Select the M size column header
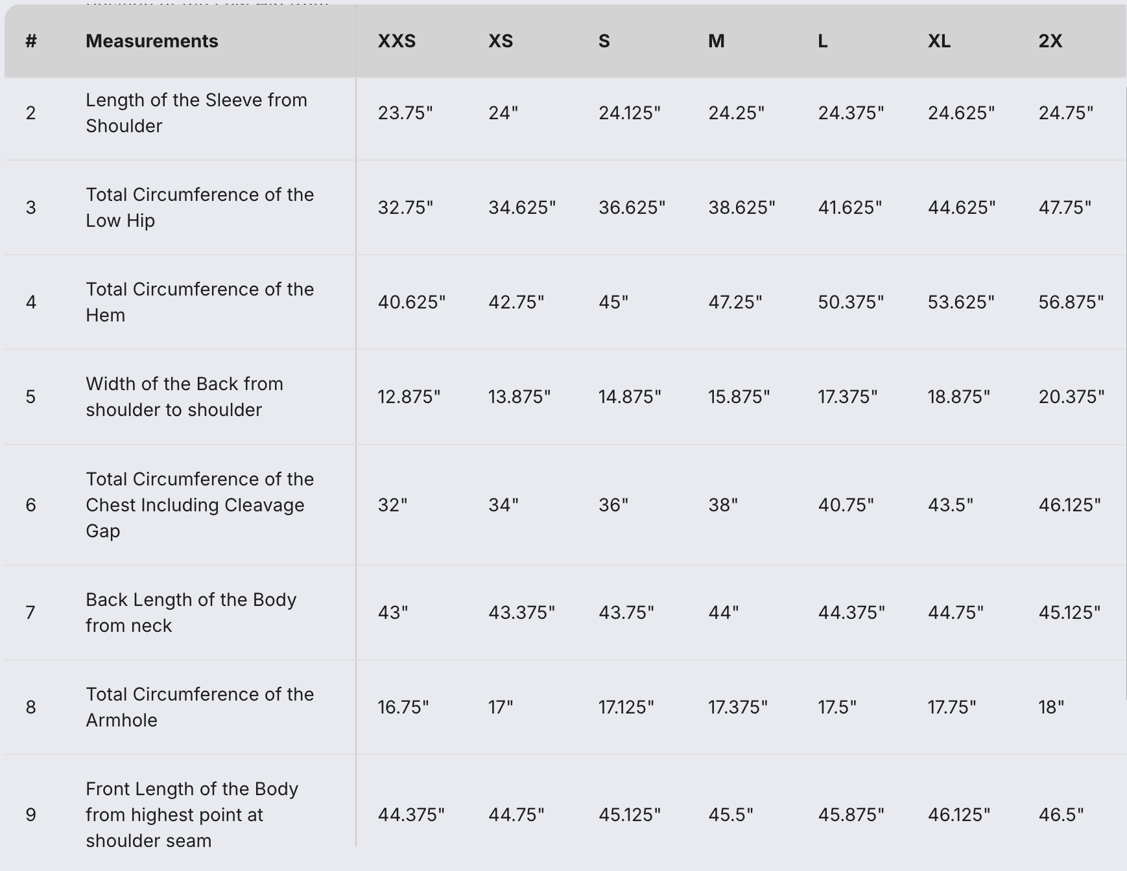 (716, 41)
